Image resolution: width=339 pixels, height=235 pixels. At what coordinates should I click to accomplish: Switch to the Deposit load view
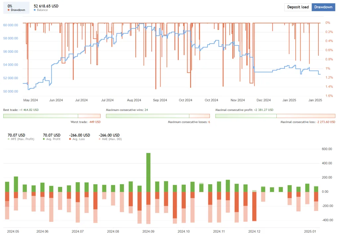tap(297, 7)
